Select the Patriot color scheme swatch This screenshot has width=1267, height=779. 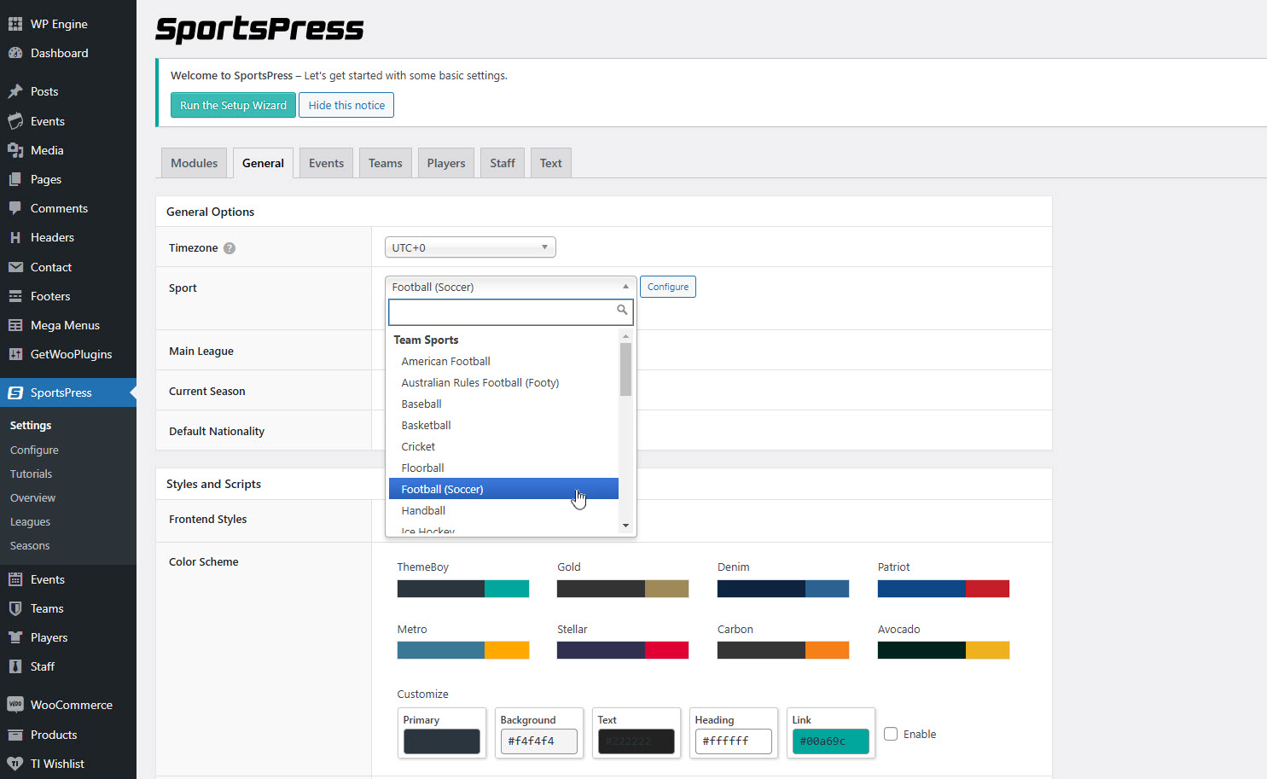(x=944, y=589)
